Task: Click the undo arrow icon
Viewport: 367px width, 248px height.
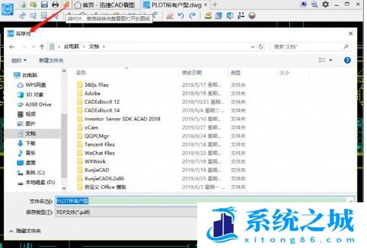Action: point(181,16)
